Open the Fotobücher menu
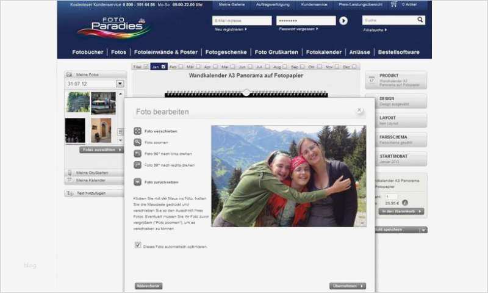Screen dimensions: 488x293 point(87,52)
